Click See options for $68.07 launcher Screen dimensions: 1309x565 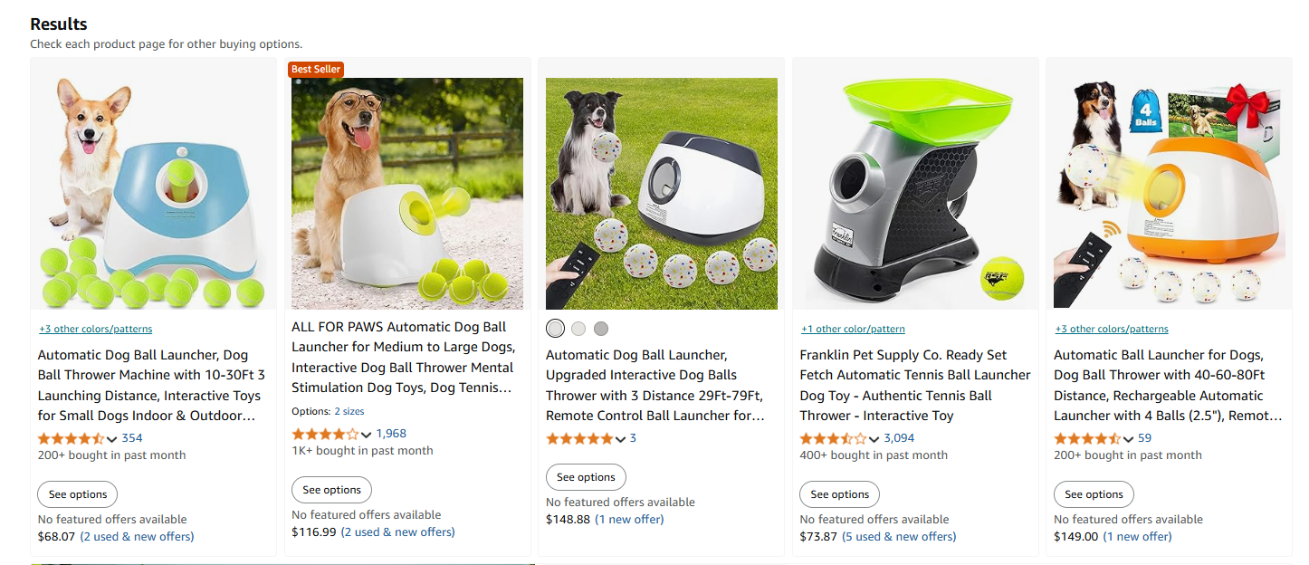(x=77, y=494)
